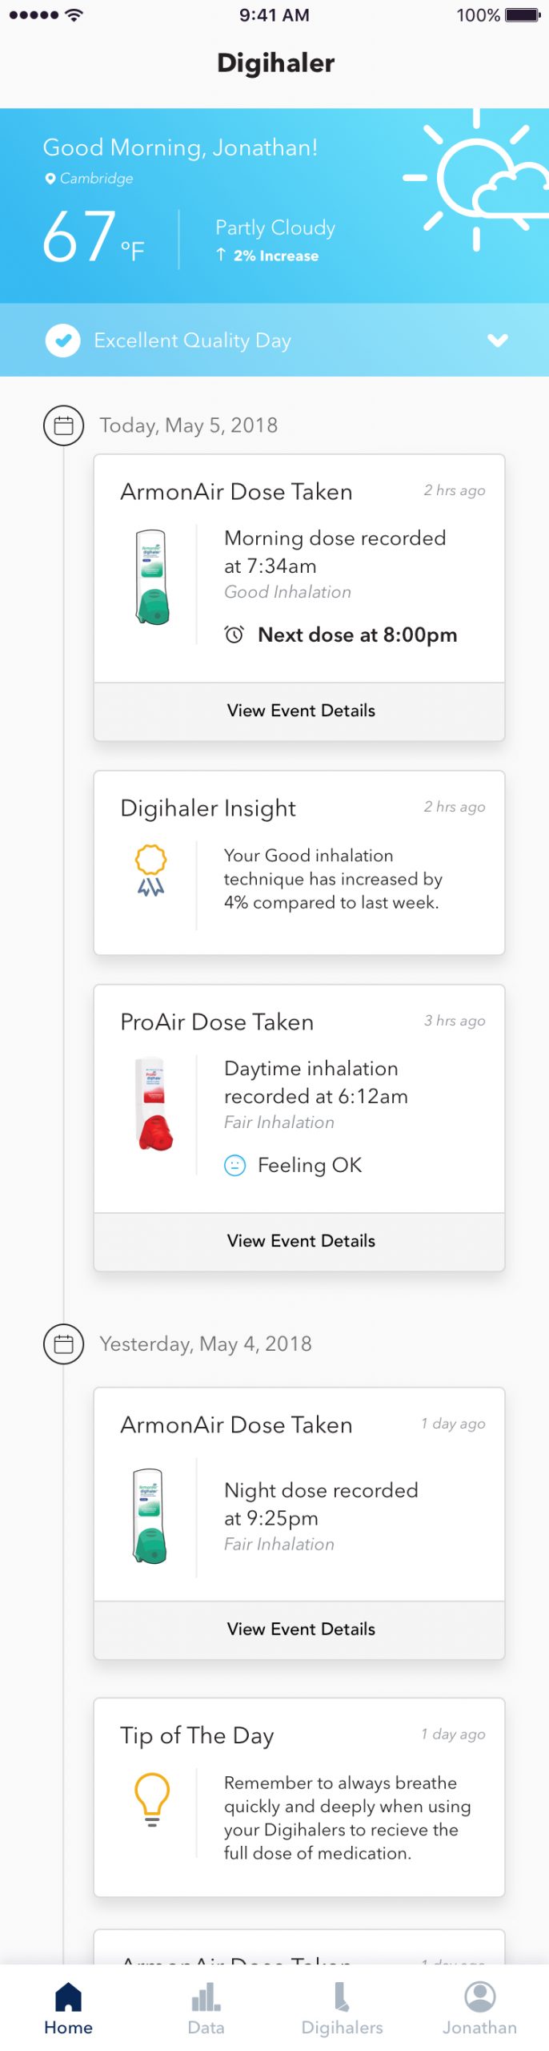View Event Details for night ArmonAir dose
The height and width of the screenshot is (2051, 549).
[x=299, y=1629]
